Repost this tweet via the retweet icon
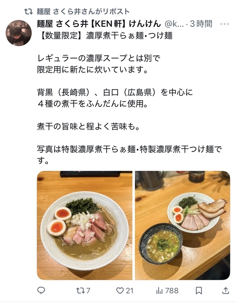 pos(80,290)
